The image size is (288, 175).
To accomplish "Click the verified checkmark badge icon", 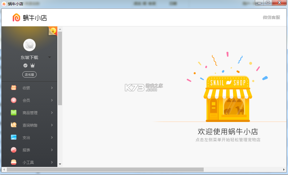I will [x=25, y=65].
